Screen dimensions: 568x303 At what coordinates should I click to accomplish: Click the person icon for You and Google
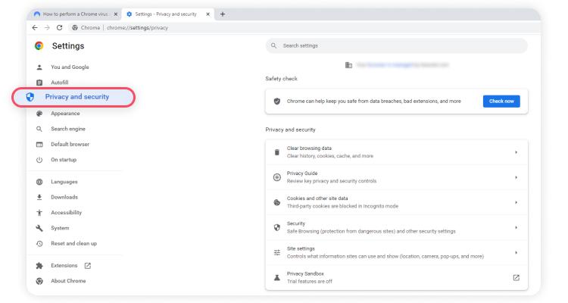pyautogui.click(x=39, y=67)
